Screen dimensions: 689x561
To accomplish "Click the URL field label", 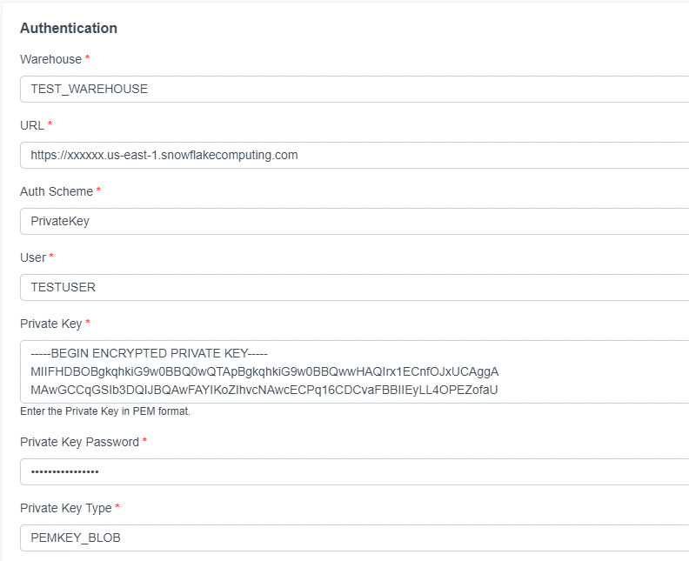I will [x=32, y=125].
